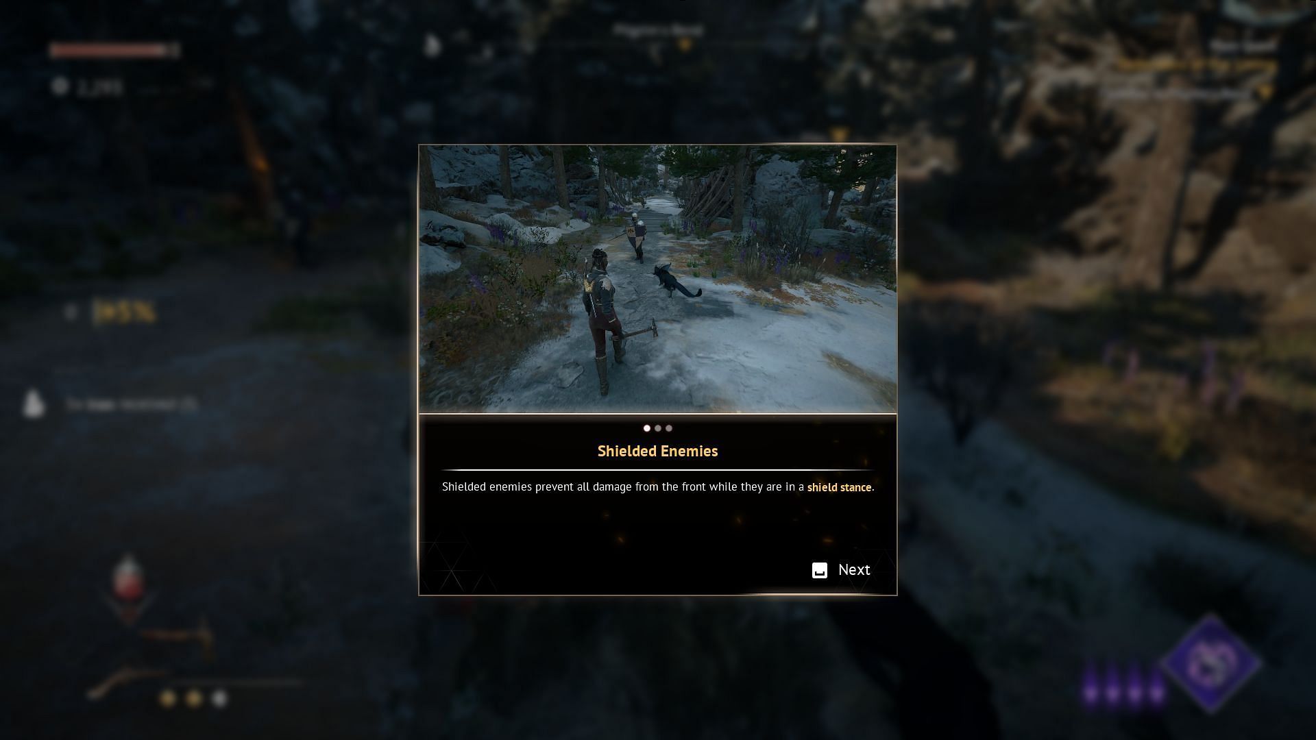Select the first dot navigation indicator
The image size is (1316, 740).
(646, 428)
